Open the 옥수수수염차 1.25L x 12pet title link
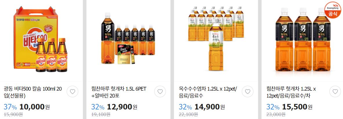This screenshot has width=343, height=119. (208, 92)
